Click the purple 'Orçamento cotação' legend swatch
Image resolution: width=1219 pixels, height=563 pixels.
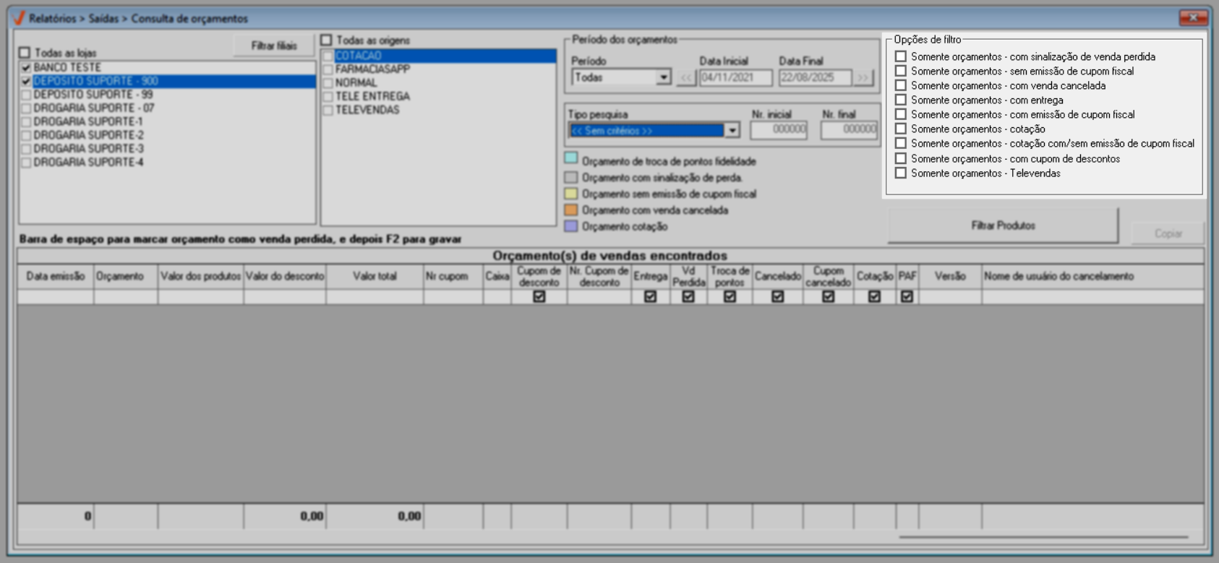(571, 226)
